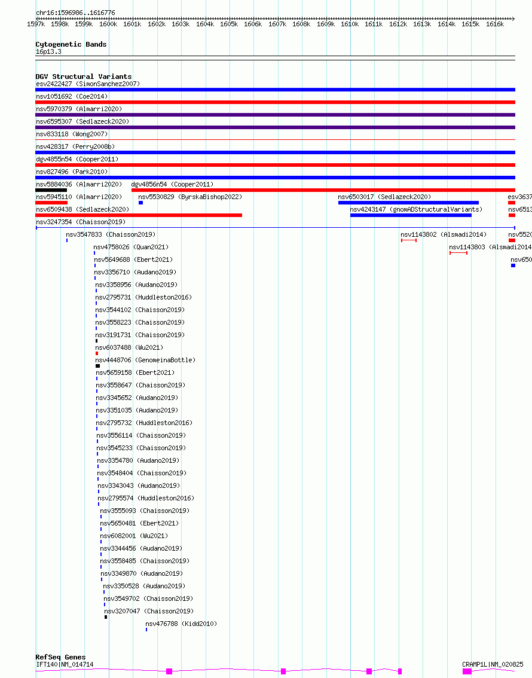
Task: Click nsv827496 (Park2010) label
Action: click(x=72, y=172)
